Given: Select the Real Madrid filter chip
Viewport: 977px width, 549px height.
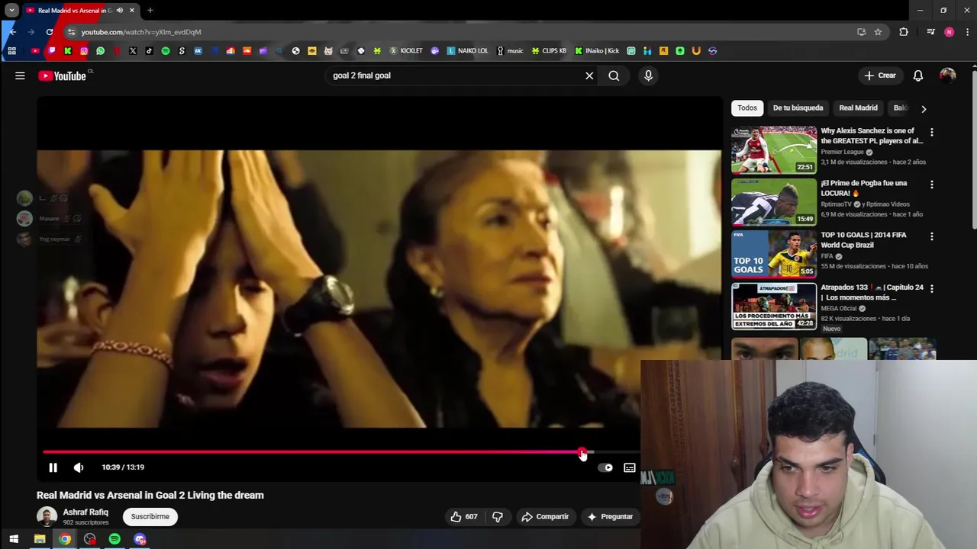Looking at the screenshot, I should click(858, 108).
